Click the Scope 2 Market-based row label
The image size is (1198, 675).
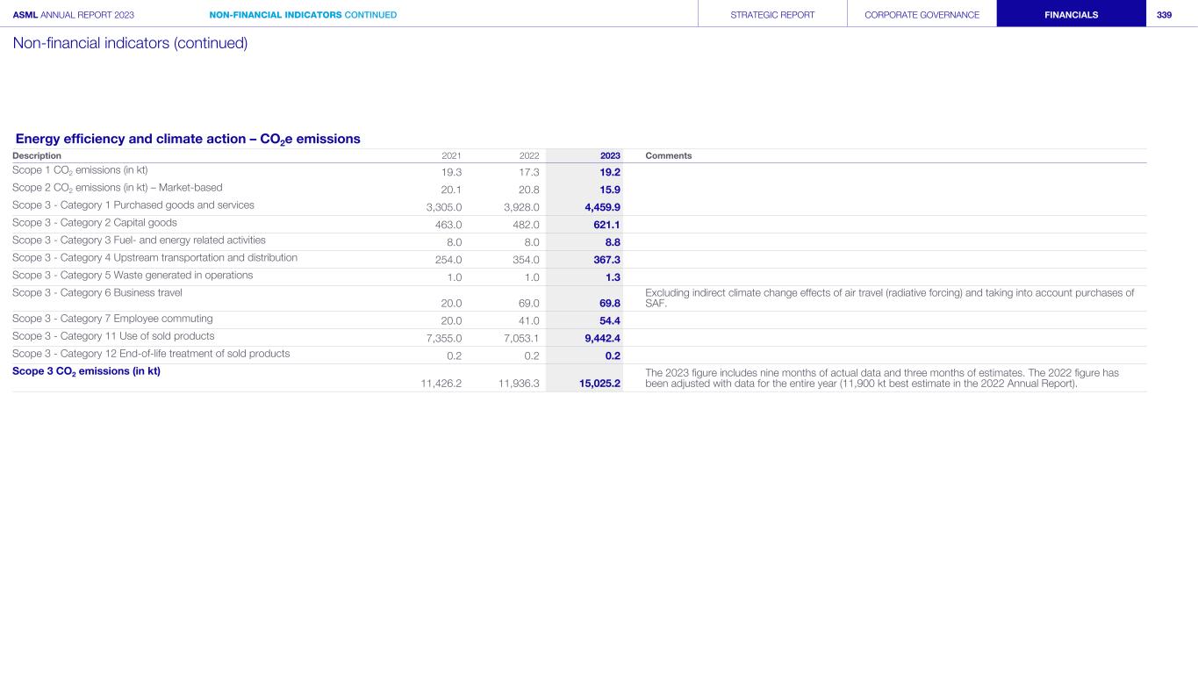click(x=118, y=188)
